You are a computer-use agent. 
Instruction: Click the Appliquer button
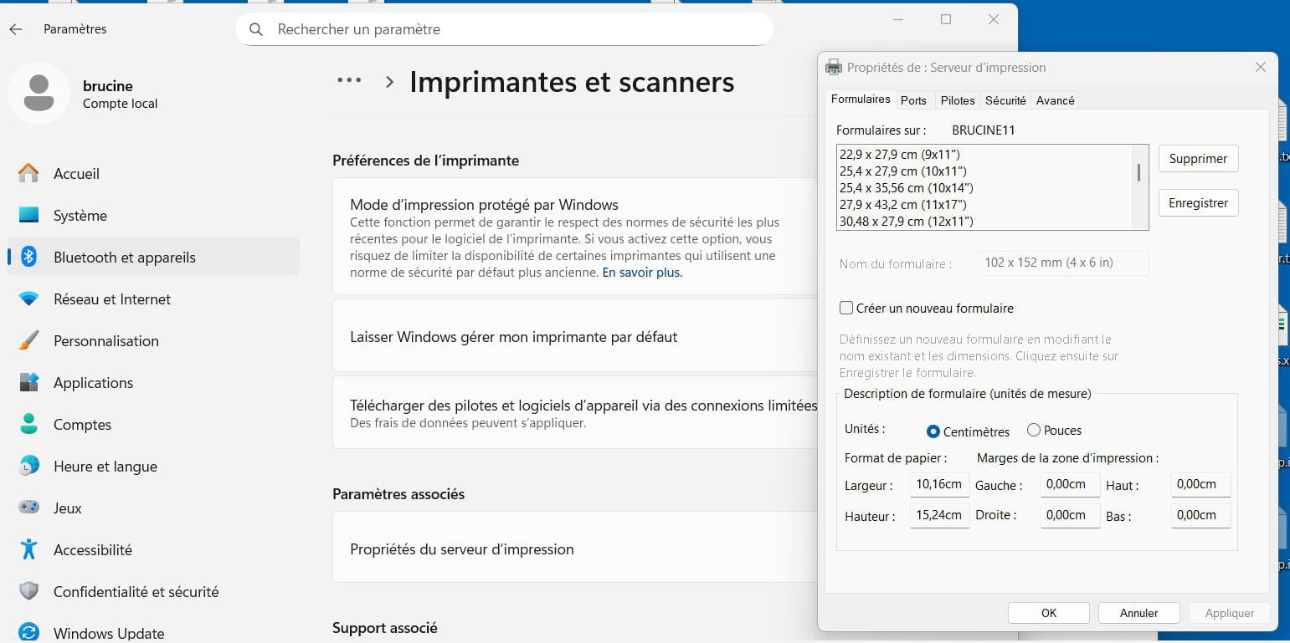pos(1230,613)
